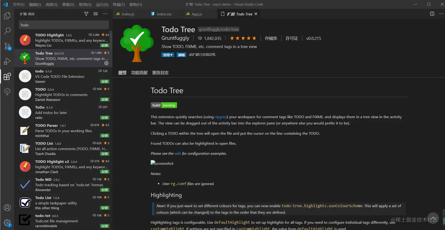
Task: Install the todo-txt extension
Action: point(105,226)
